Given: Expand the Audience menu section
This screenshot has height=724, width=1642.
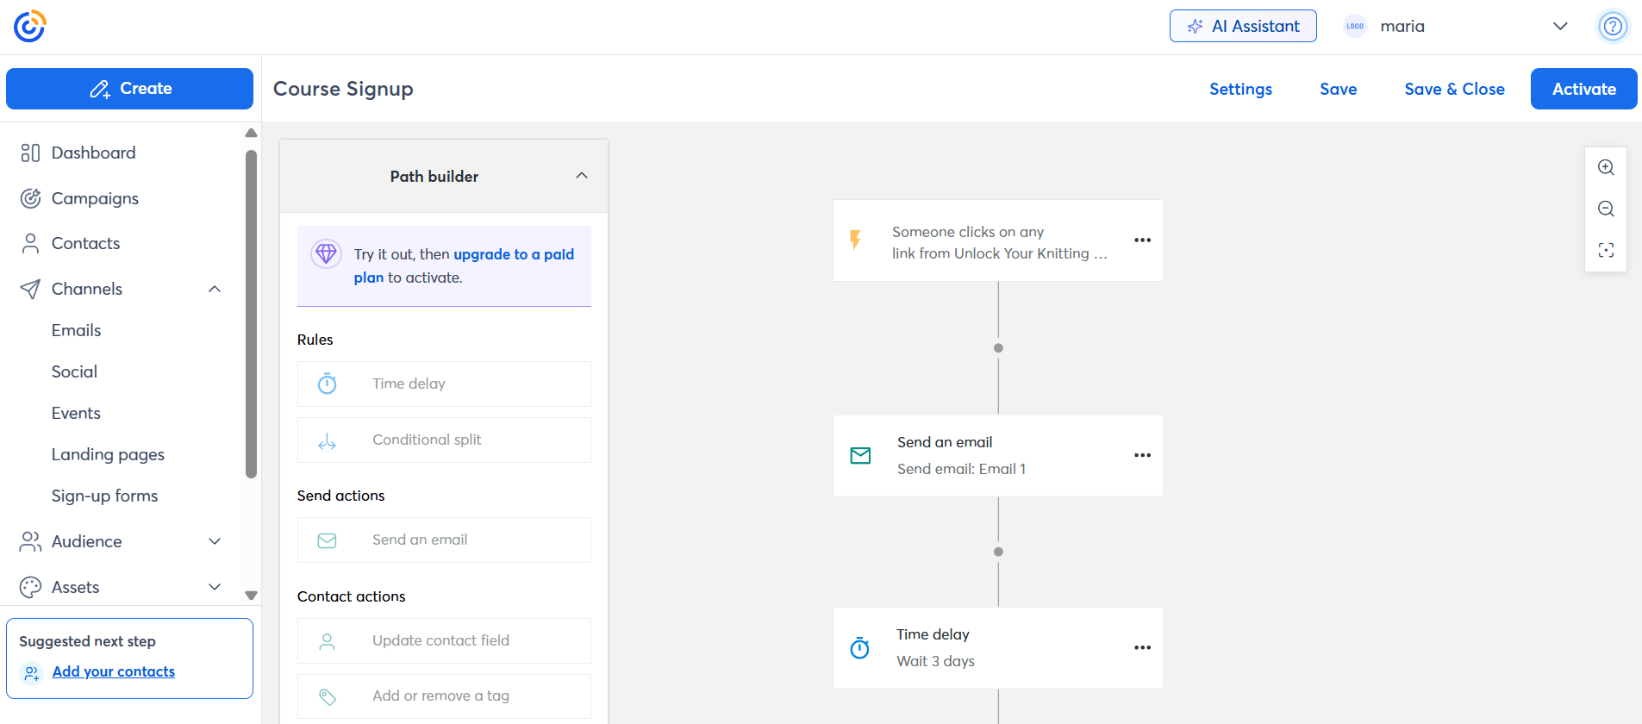Looking at the screenshot, I should point(215,541).
